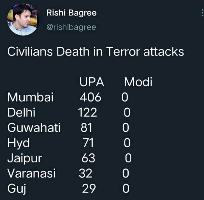
Task: Select the 122 value for Delhi
Action: point(88,112)
